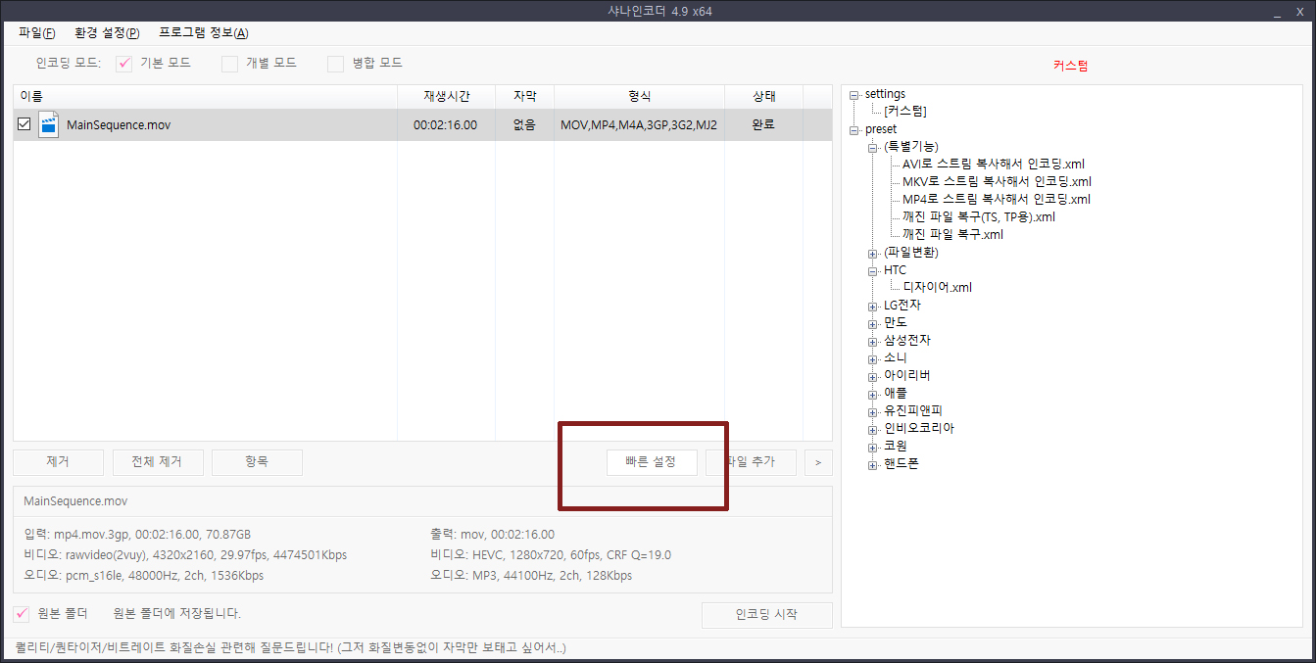
Task: Collapse the (특별기능) preset folder
Action: tap(872, 147)
